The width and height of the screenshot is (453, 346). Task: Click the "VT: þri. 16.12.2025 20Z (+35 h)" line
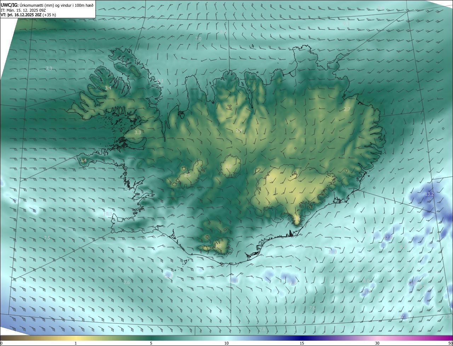click(x=28, y=15)
